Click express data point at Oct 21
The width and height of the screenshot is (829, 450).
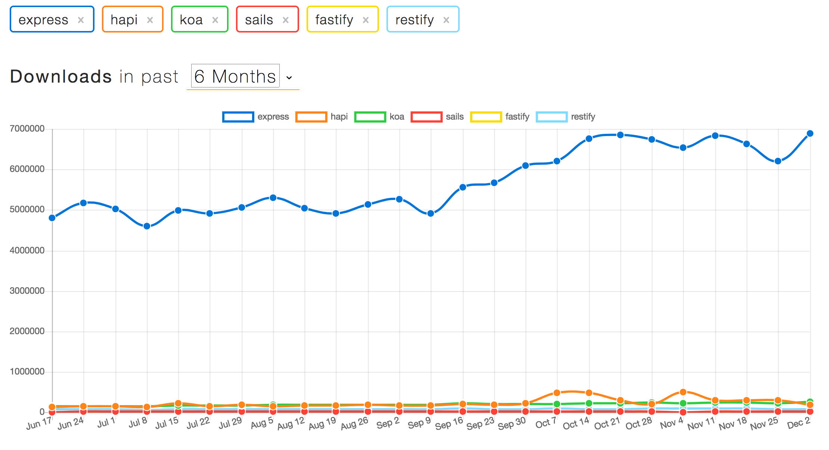coord(620,135)
